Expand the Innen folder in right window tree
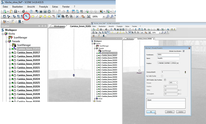Viewport: 206px width, 124px height. coord(95,99)
